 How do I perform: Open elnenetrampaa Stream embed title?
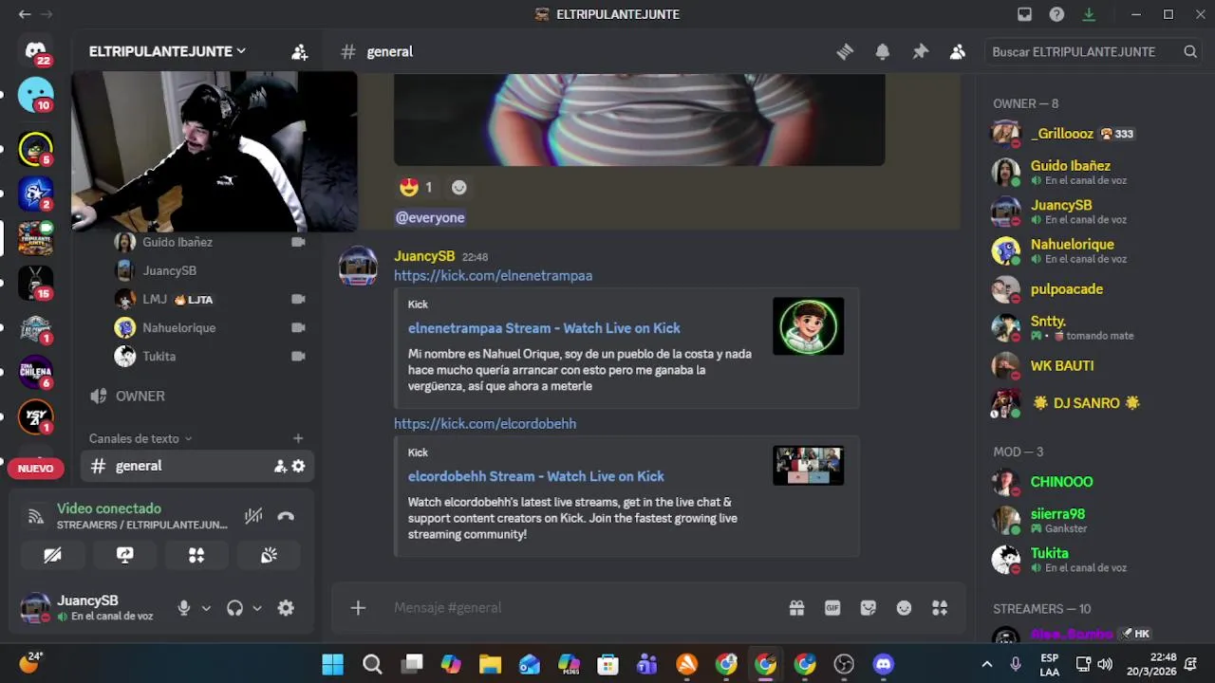tap(544, 328)
